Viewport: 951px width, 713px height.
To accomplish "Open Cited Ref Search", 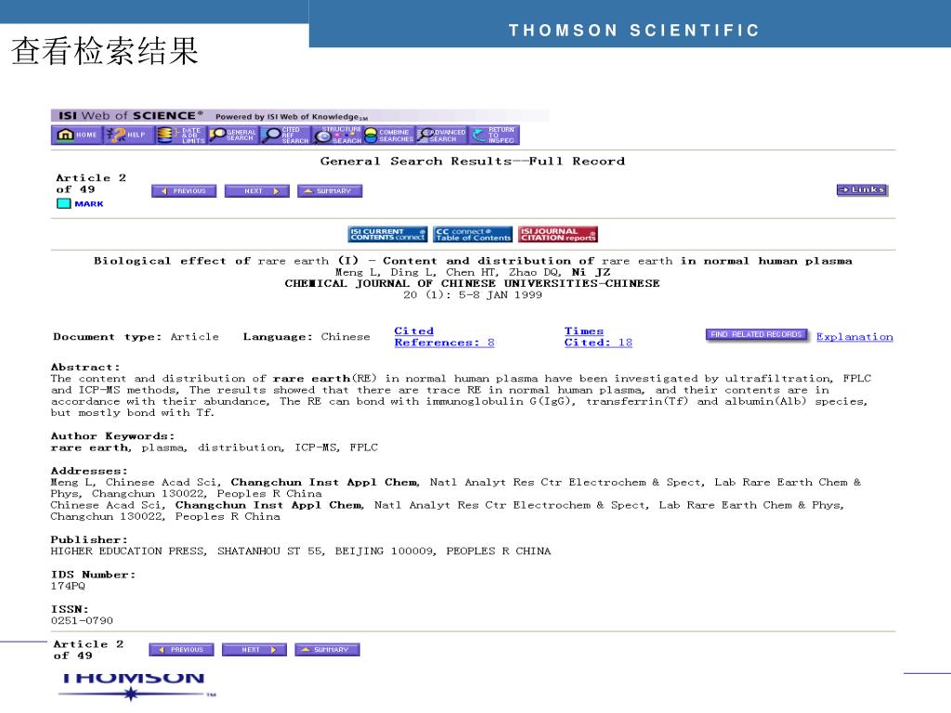I will [285, 135].
